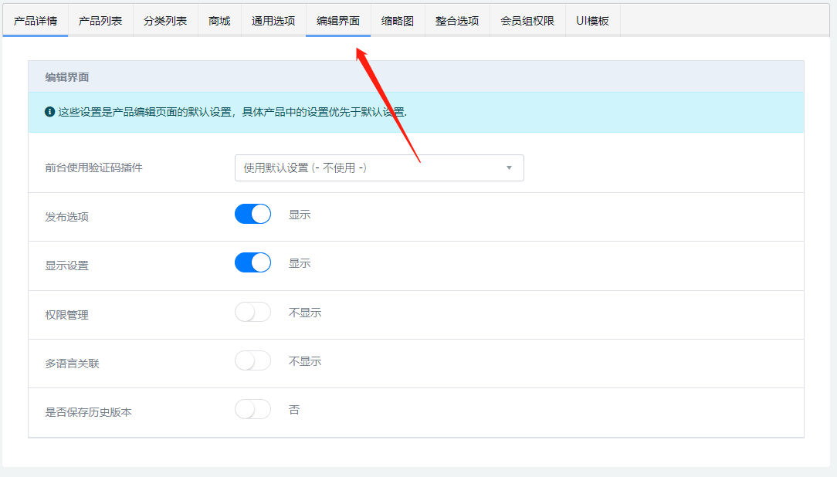This screenshot has width=837, height=477.
Task: Open the 通用选项 tab
Action: (273, 21)
